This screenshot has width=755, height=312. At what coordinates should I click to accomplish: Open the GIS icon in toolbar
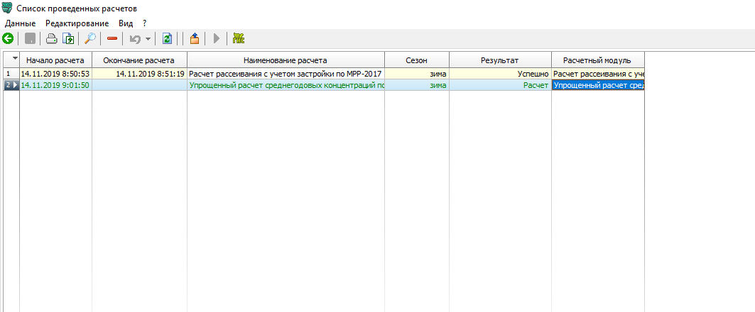tap(238, 39)
